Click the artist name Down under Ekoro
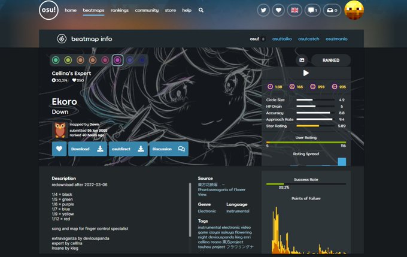Viewport: 407px width, 257px height. click(60, 112)
